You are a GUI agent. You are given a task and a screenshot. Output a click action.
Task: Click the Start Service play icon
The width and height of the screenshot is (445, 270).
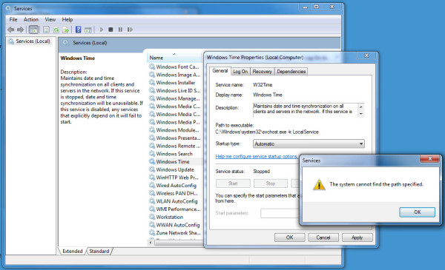(x=102, y=30)
